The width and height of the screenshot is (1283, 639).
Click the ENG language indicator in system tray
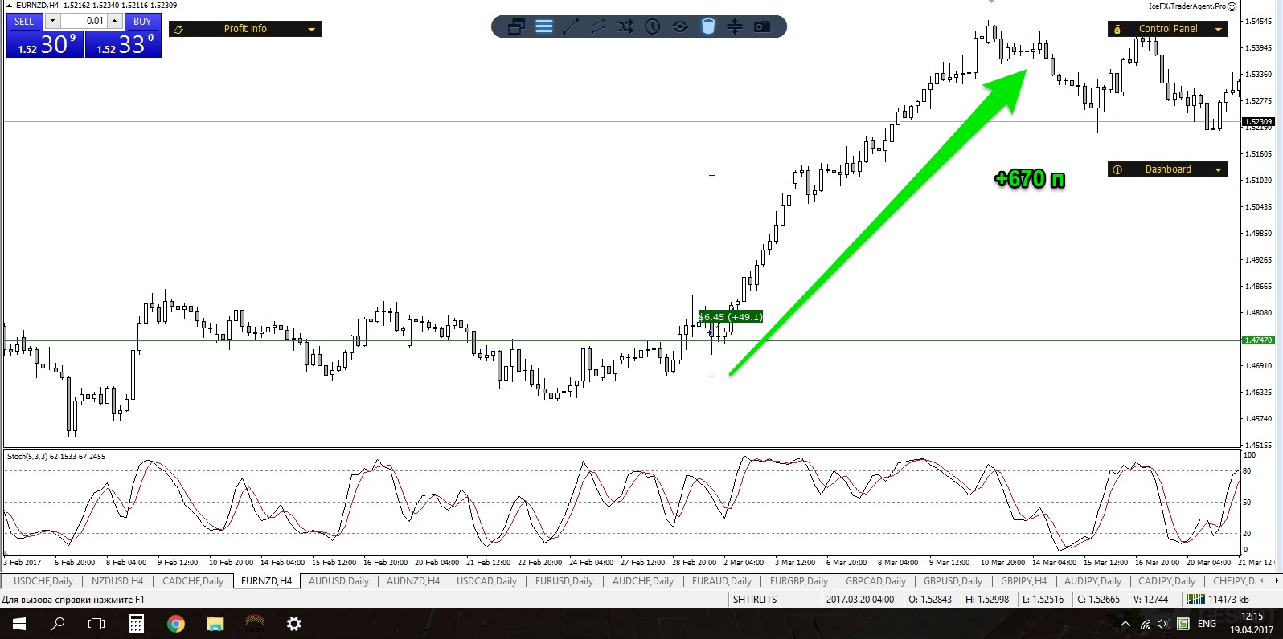click(1207, 624)
